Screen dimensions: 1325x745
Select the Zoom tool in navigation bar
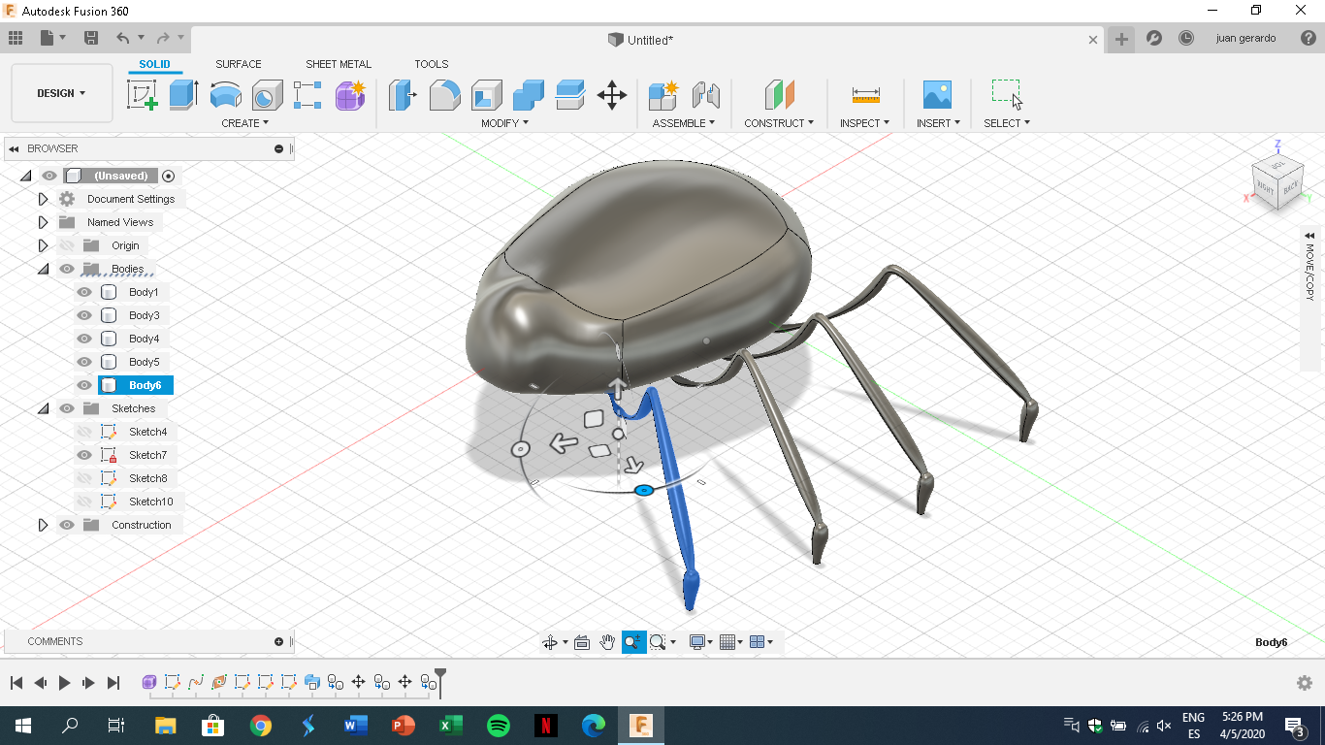(x=631, y=641)
